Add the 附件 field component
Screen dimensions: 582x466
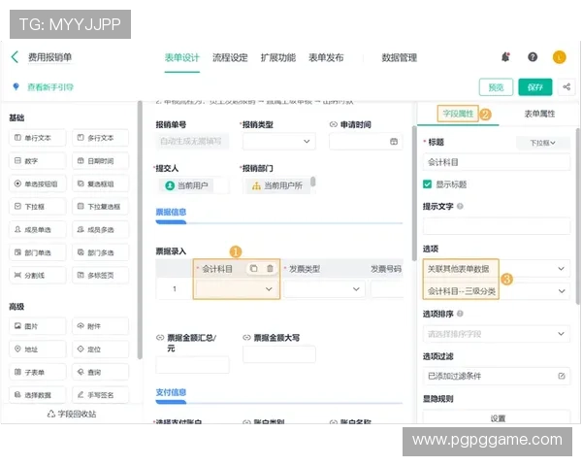tap(100, 326)
